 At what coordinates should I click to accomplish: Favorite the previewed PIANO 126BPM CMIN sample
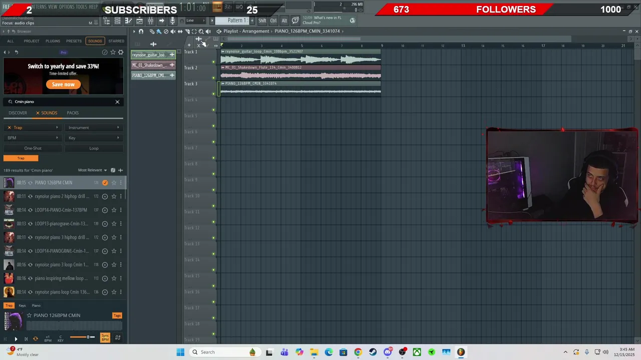[29, 315]
